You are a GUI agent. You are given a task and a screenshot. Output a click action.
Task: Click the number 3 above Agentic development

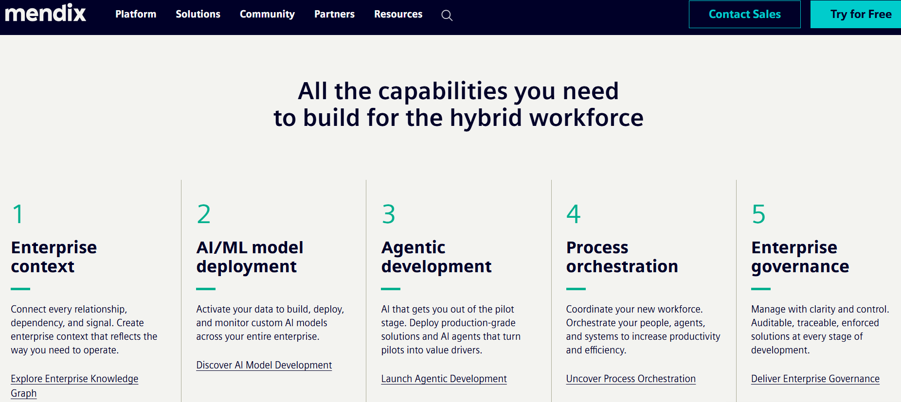(x=388, y=214)
